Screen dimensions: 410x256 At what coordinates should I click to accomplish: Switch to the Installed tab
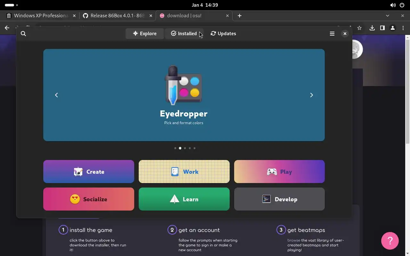[184, 34]
